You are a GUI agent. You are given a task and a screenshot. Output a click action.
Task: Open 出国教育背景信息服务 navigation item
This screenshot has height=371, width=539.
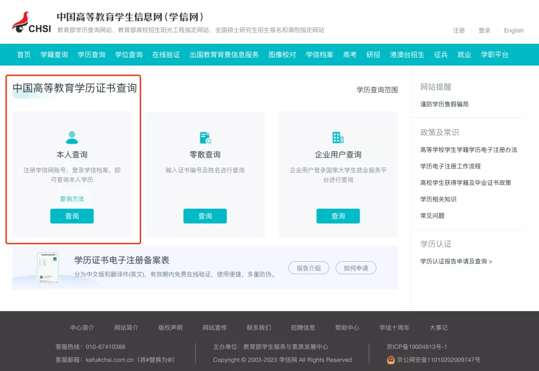224,55
